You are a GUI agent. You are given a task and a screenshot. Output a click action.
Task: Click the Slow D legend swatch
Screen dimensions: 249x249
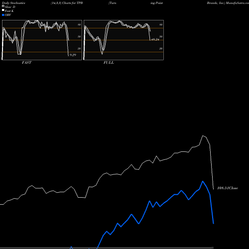point(3,6)
